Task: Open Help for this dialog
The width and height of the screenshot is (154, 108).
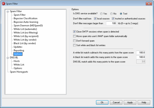Action: click(144, 102)
